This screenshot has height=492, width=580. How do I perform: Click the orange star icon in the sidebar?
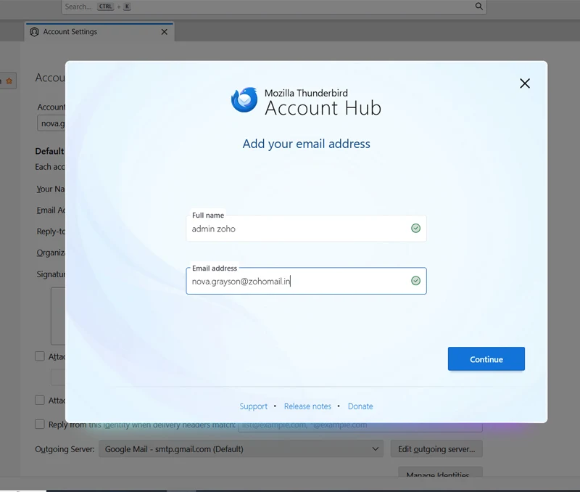pyautogui.click(x=7, y=81)
